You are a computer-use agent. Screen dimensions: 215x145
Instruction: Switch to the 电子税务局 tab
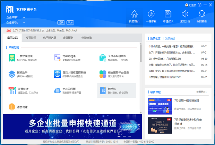coord(49,38)
